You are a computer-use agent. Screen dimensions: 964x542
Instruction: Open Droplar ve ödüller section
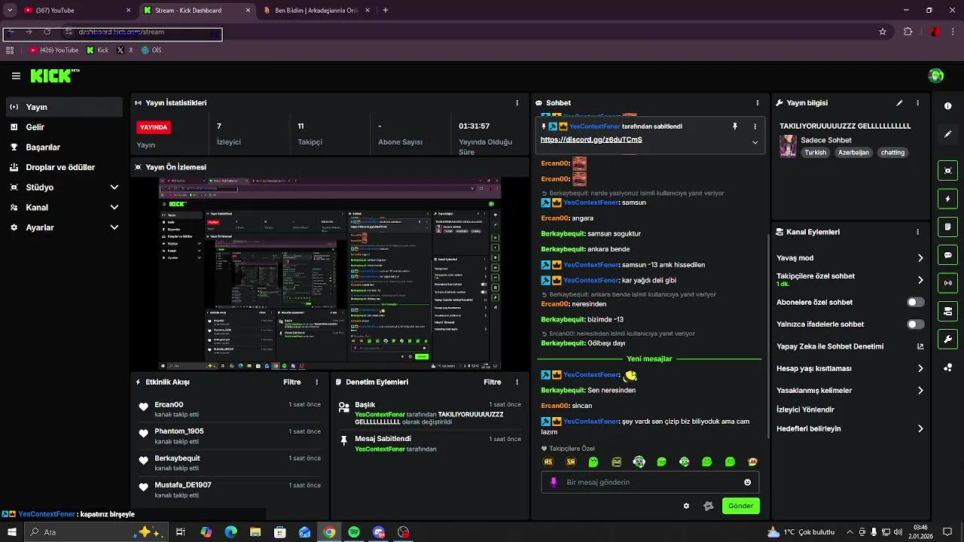click(65, 167)
